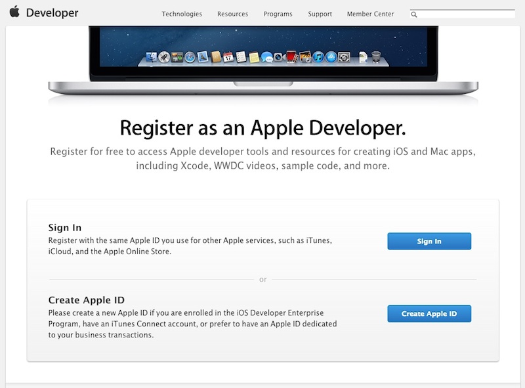Click the Mail icon in the dock
The height and width of the screenshot is (388, 525).
pyautogui.click(x=202, y=56)
